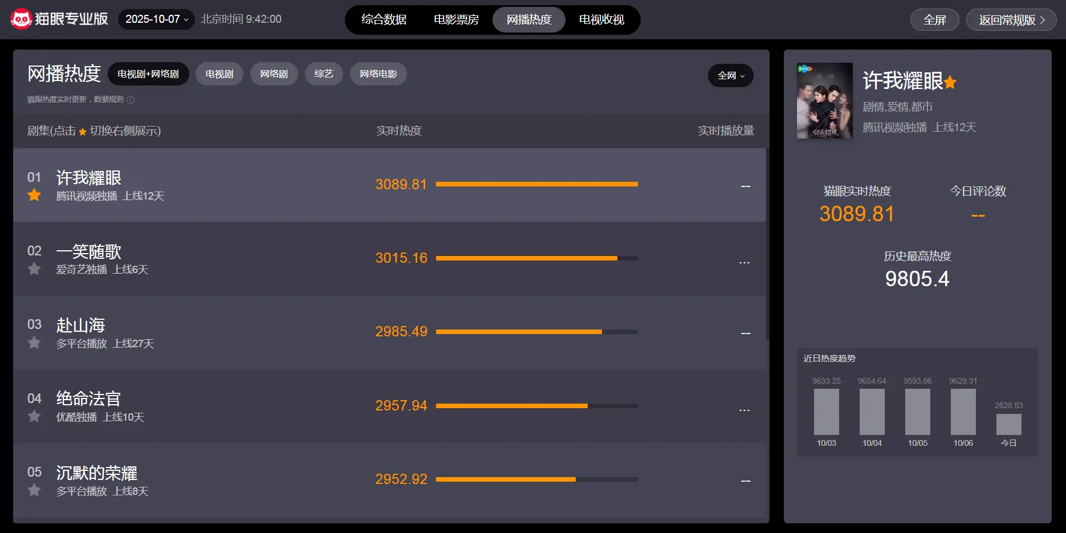The height and width of the screenshot is (533, 1066).
Task: Click the 一笑随歌 heat progress bar
Action: point(536,258)
